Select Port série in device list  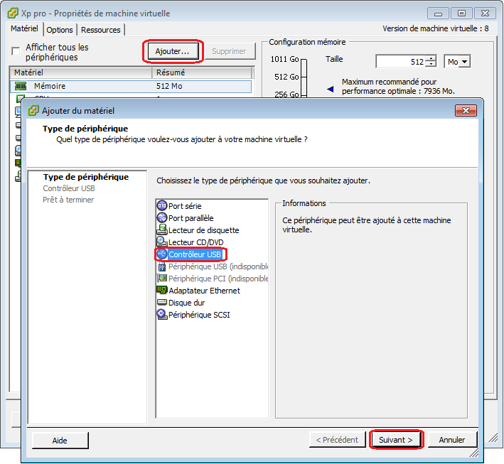point(185,206)
